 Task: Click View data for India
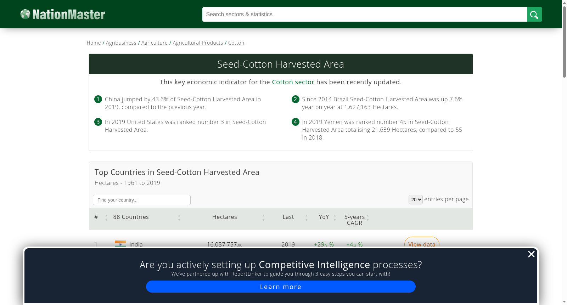click(x=422, y=243)
